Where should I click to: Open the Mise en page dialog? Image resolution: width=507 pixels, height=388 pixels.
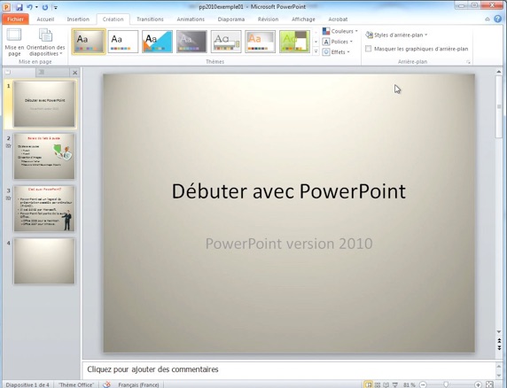tap(14, 43)
